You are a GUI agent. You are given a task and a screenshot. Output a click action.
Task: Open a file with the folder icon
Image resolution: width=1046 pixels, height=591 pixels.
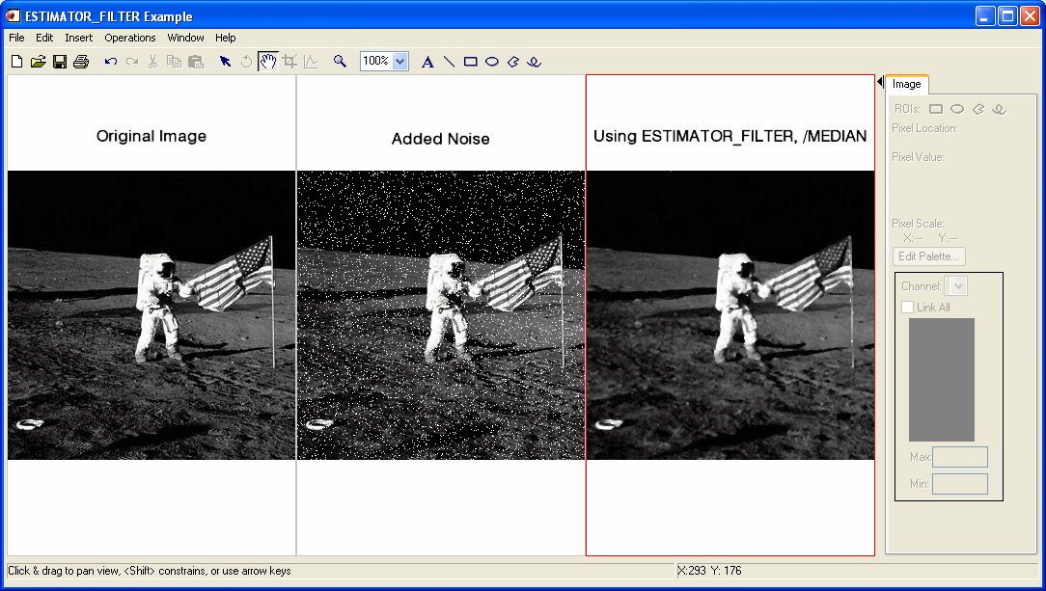pos(39,62)
